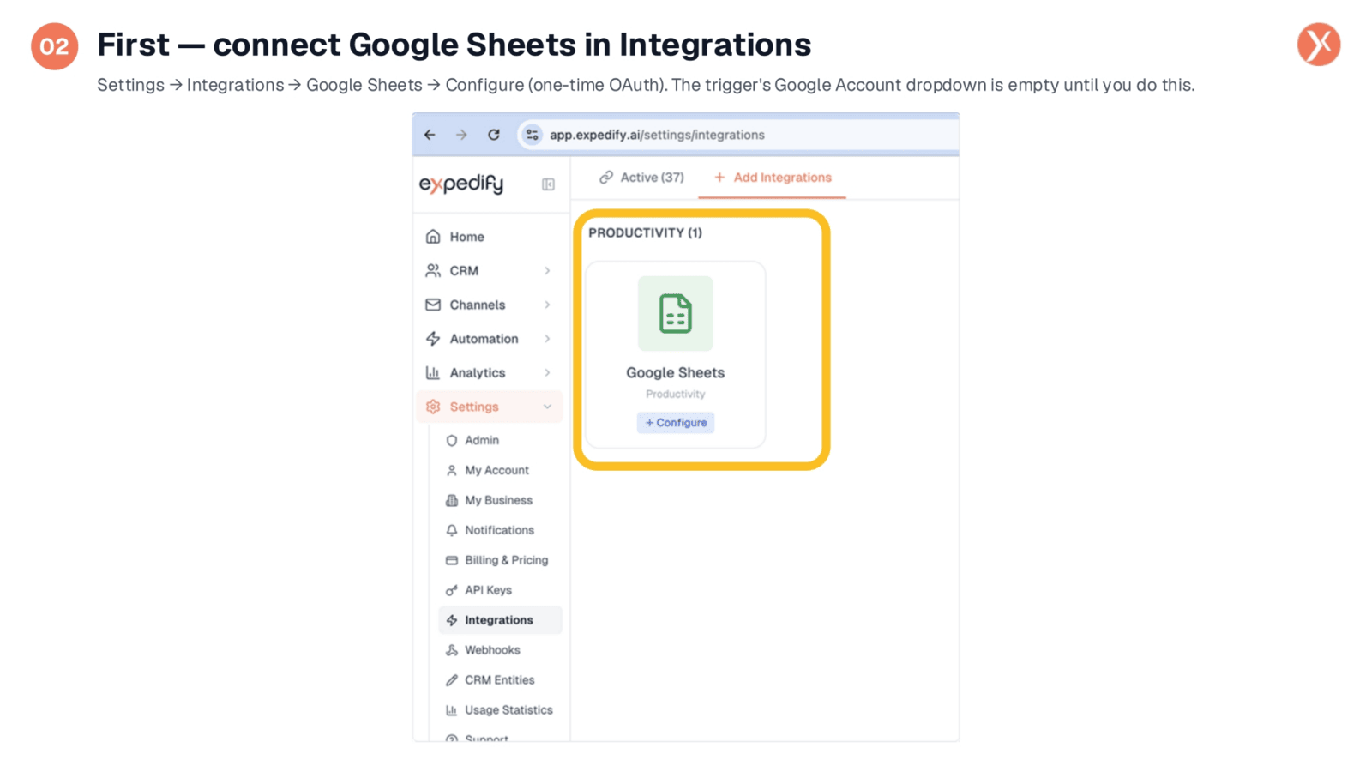Click the PRODUCTIVITY (1) heading
This screenshot has height=772, width=1372.
(x=646, y=233)
